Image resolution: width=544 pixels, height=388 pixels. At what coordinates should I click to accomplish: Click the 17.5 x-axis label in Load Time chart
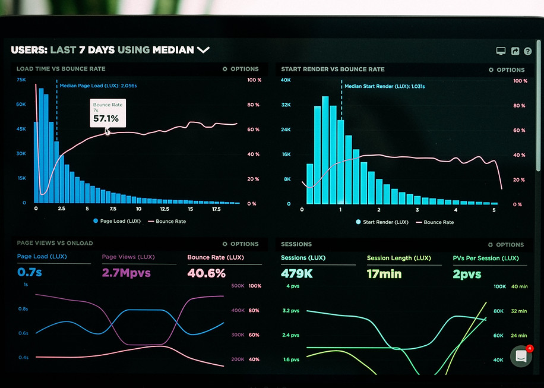click(216, 209)
